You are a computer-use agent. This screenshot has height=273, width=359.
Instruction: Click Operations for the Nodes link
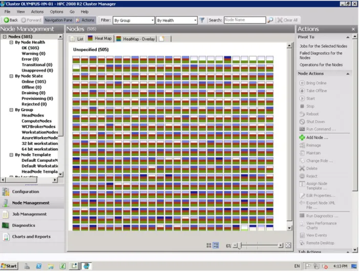click(x=321, y=65)
